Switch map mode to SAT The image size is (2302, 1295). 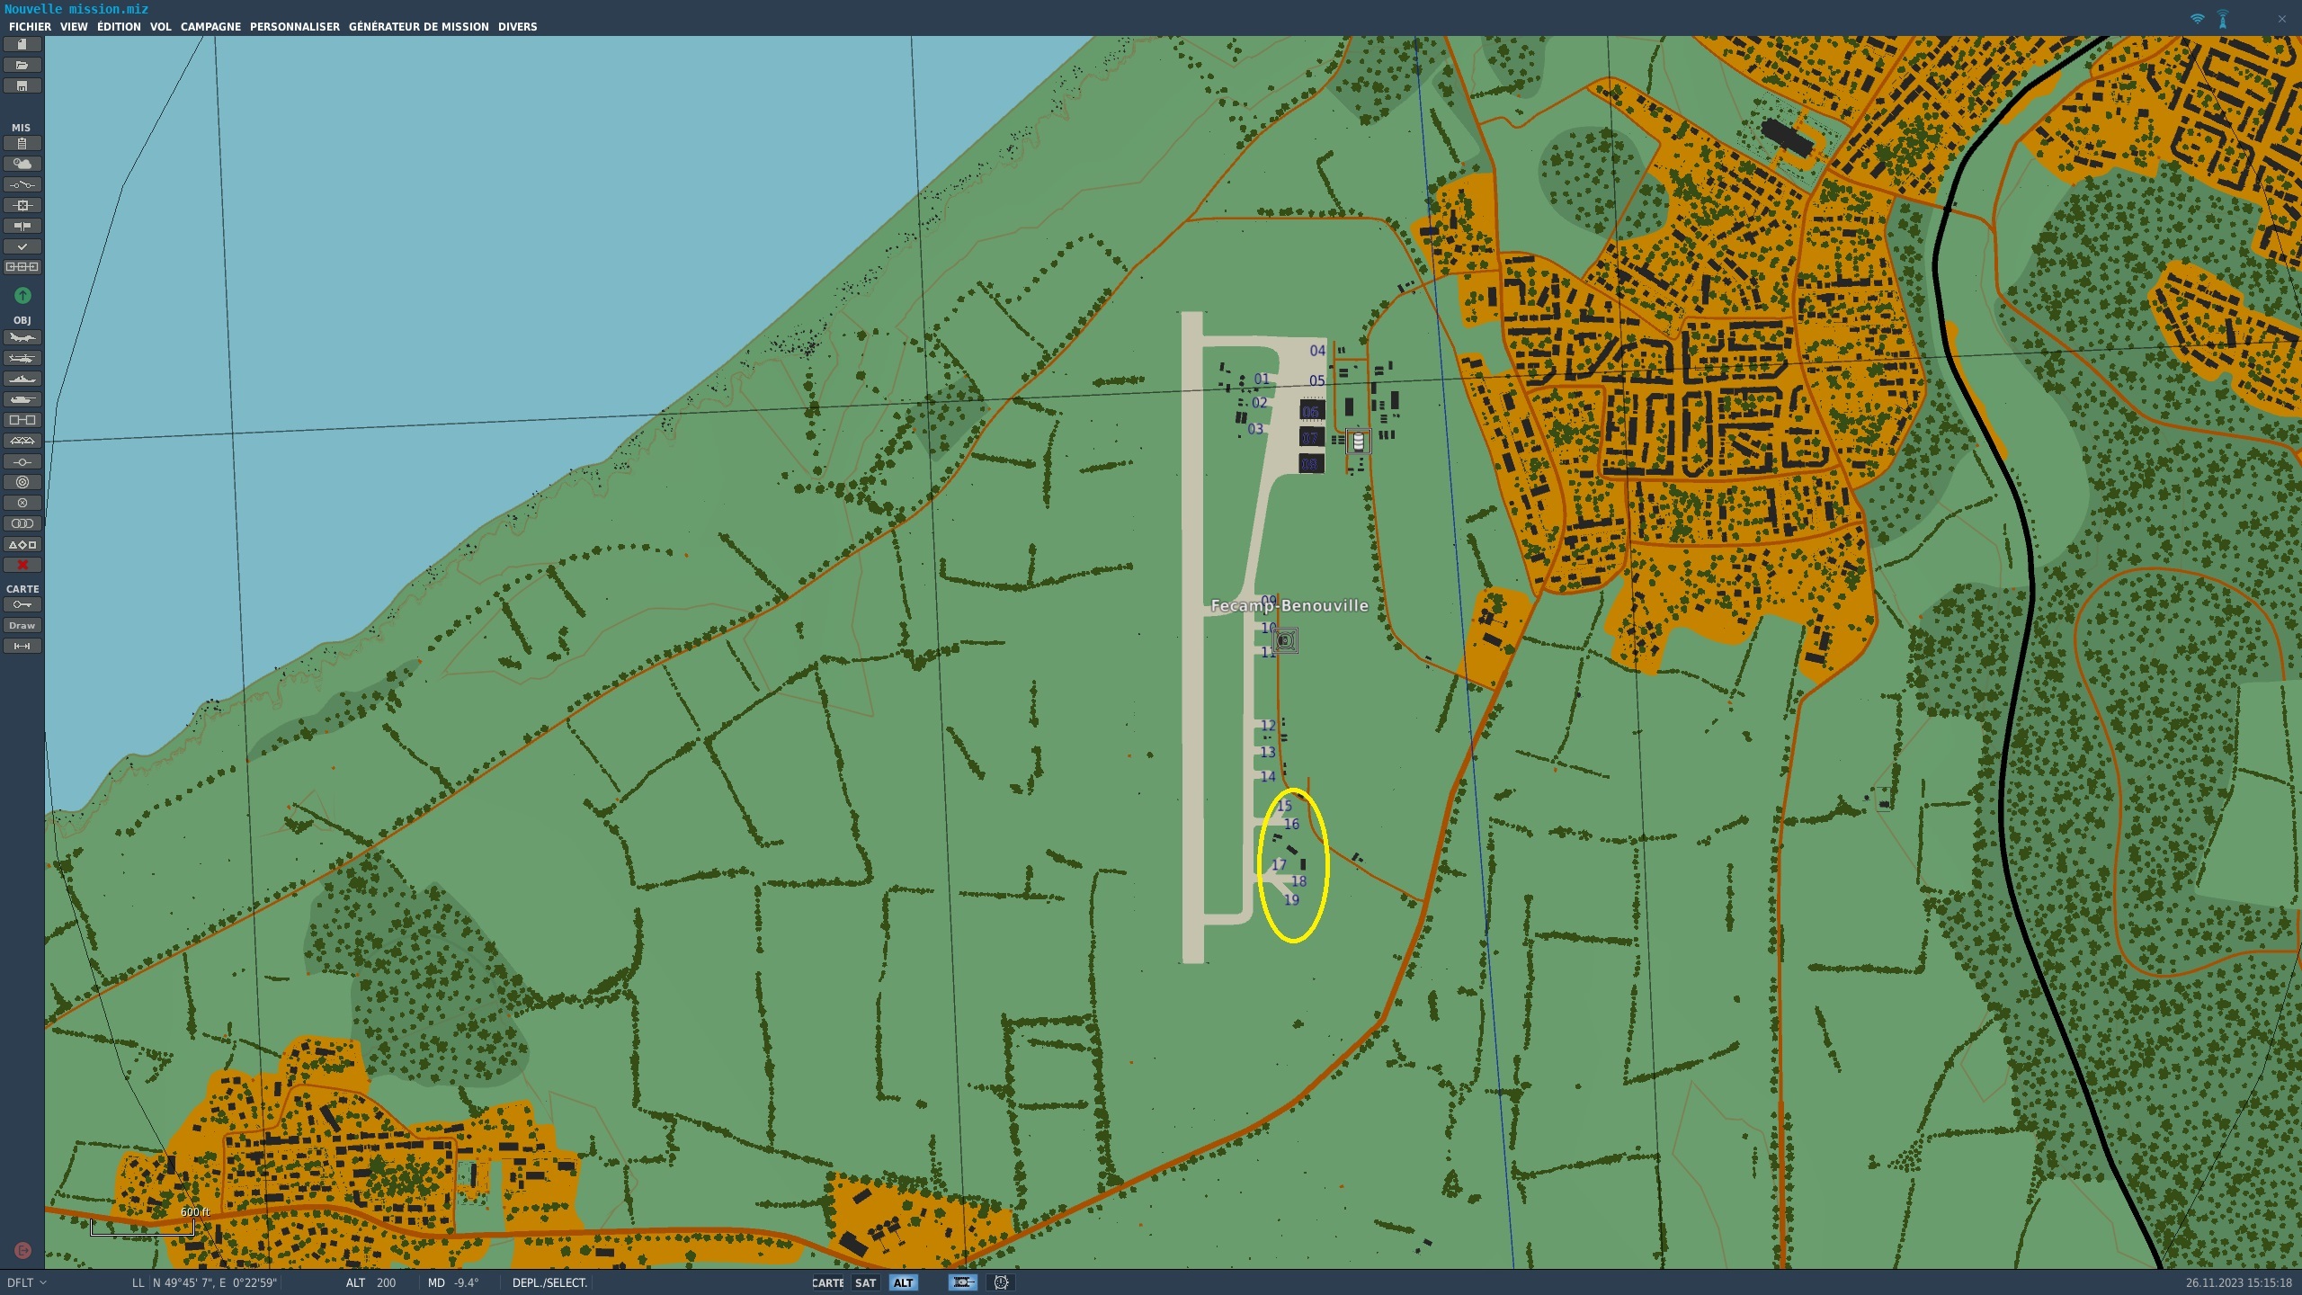[x=865, y=1283]
